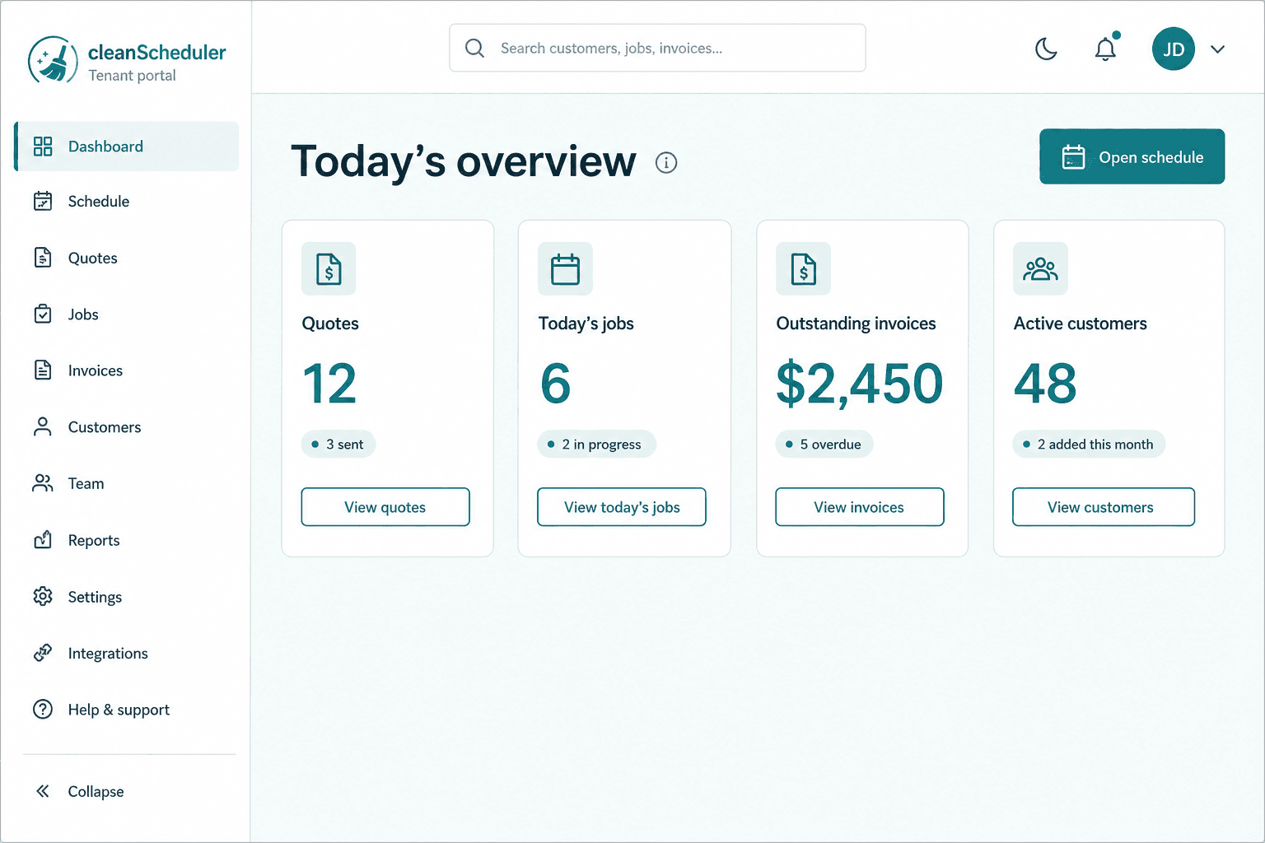Image resolution: width=1265 pixels, height=843 pixels.
Task: Collapse the sidebar via Collapse label
Action: (96, 791)
